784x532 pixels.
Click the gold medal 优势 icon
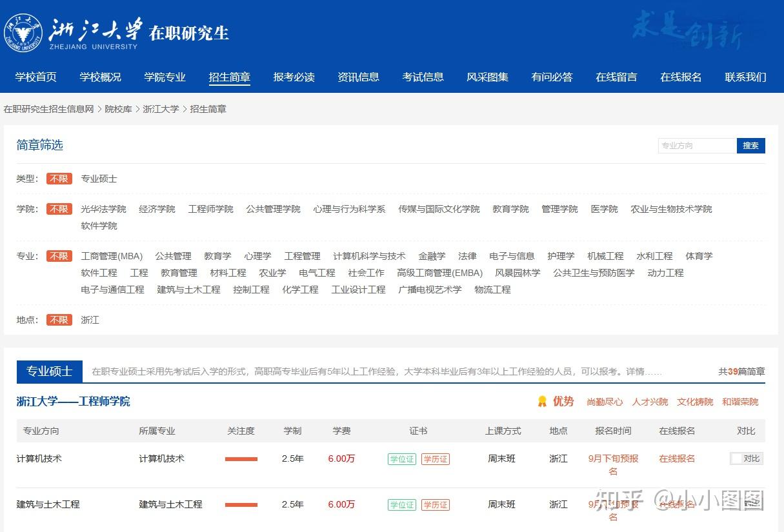click(543, 402)
